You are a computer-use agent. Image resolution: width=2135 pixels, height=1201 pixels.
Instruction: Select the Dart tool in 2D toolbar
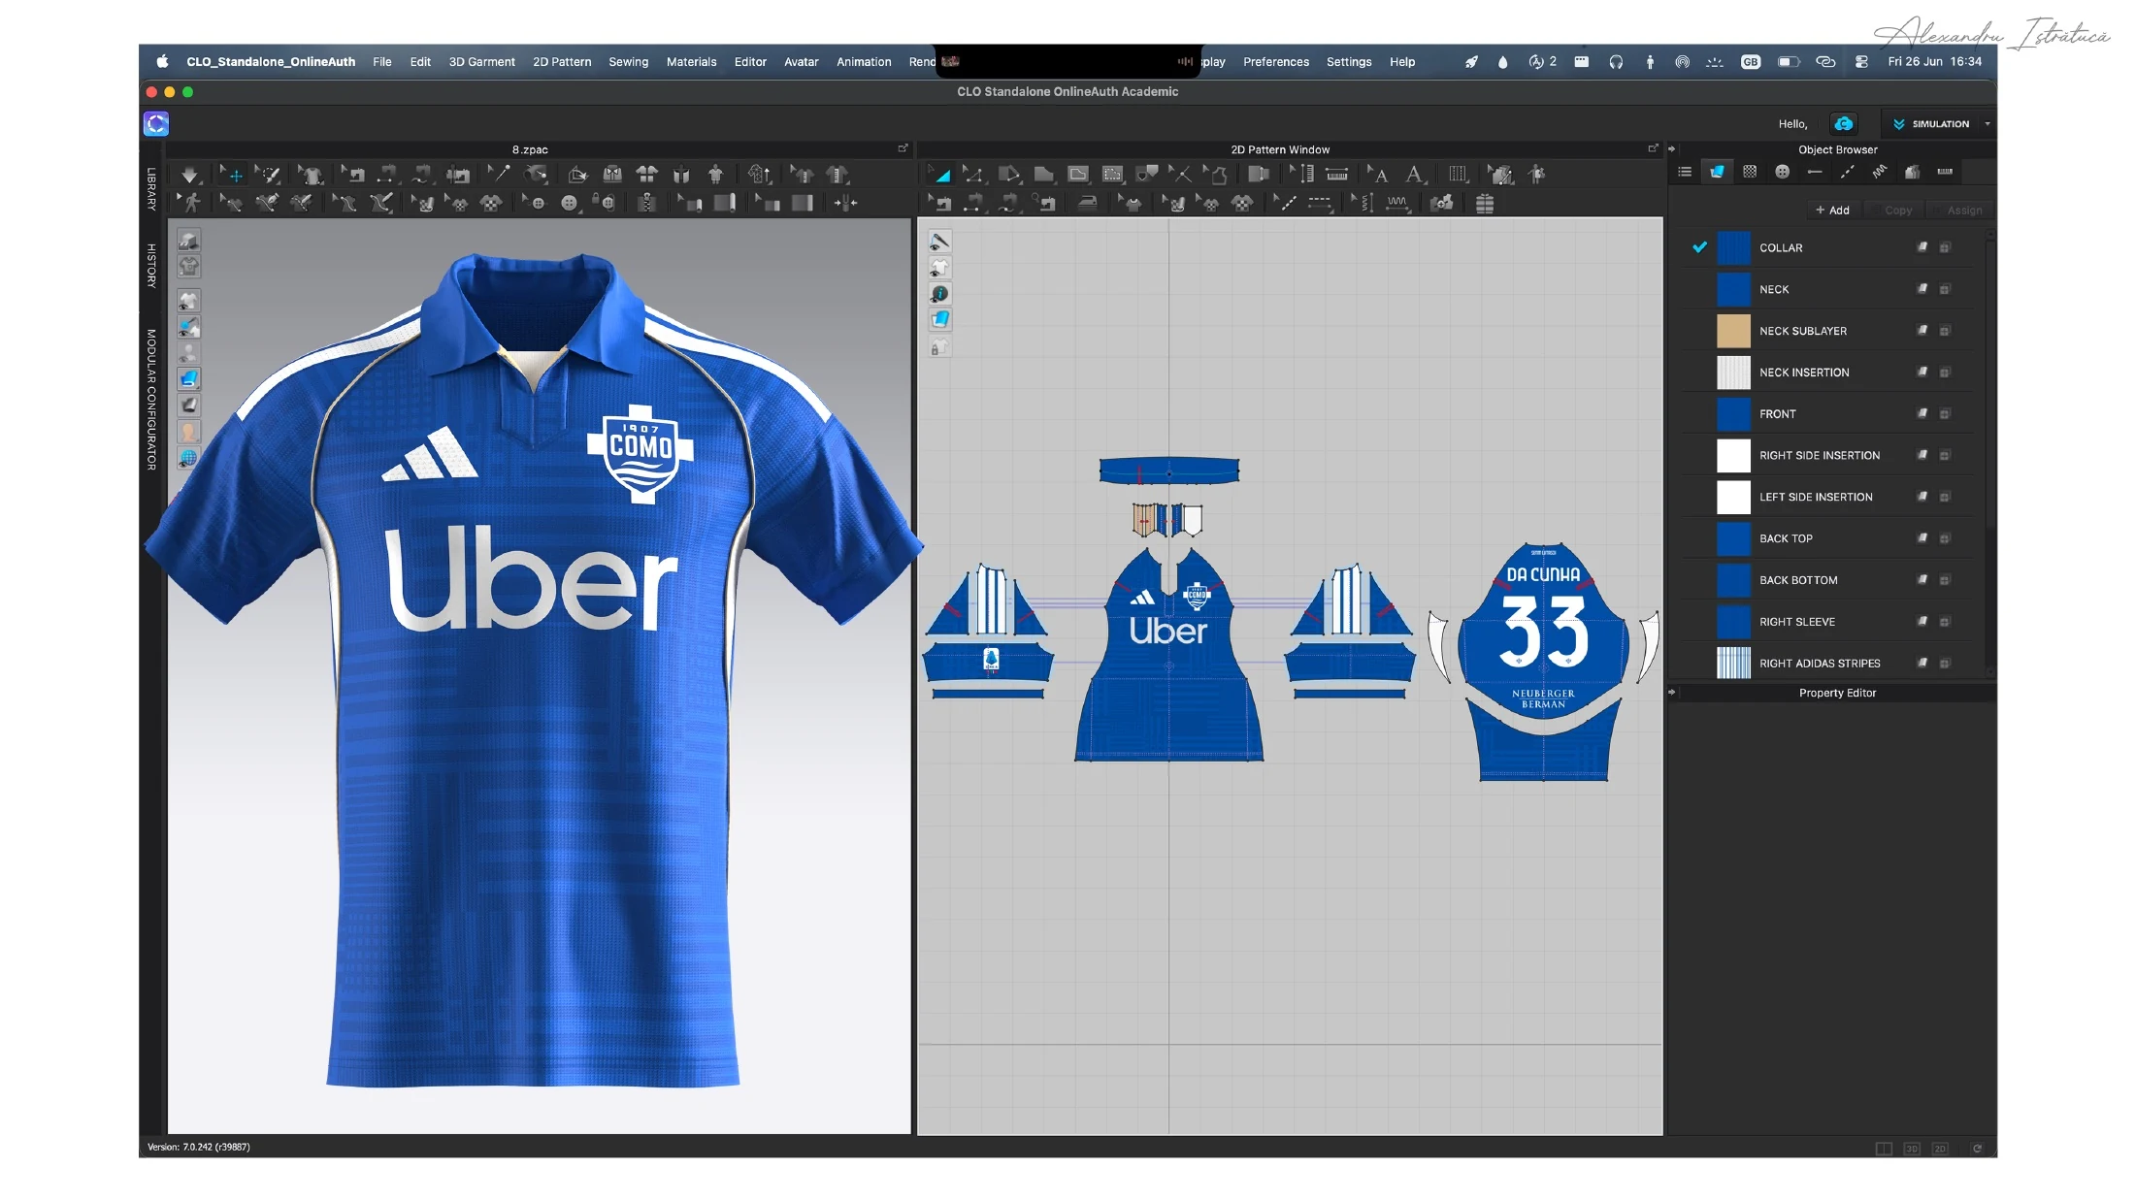pyautogui.click(x=1147, y=175)
